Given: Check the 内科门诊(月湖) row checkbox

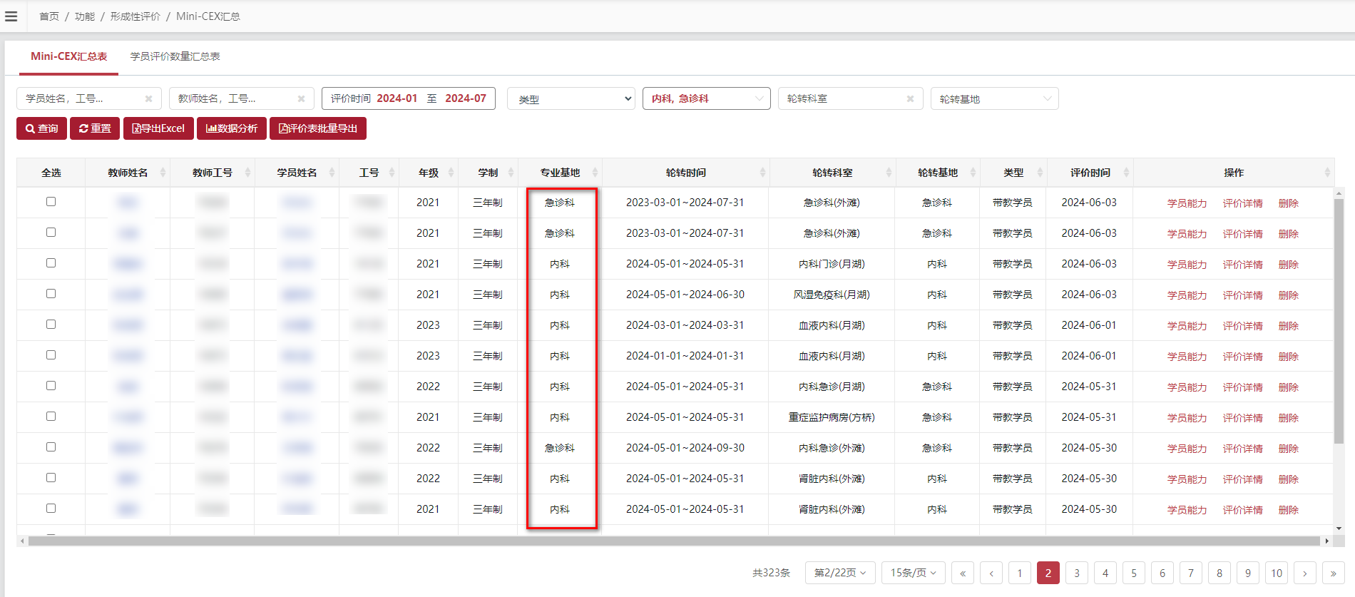Looking at the screenshot, I should (51, 263).
